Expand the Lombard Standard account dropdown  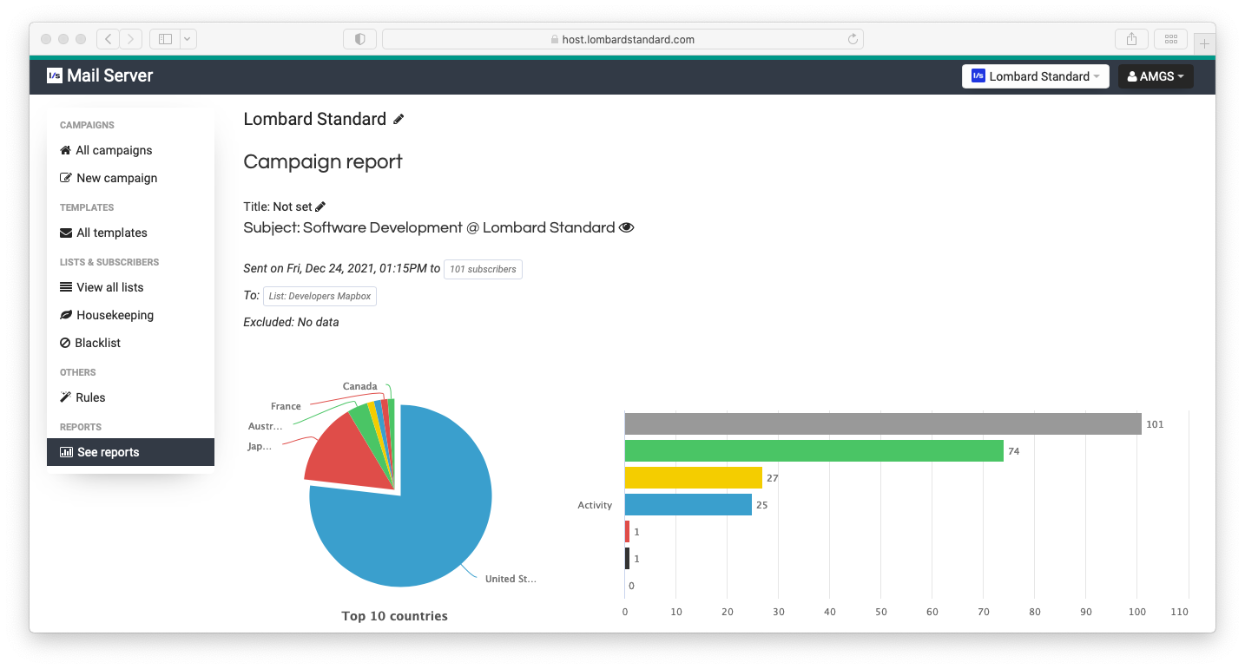point(1035,76)
